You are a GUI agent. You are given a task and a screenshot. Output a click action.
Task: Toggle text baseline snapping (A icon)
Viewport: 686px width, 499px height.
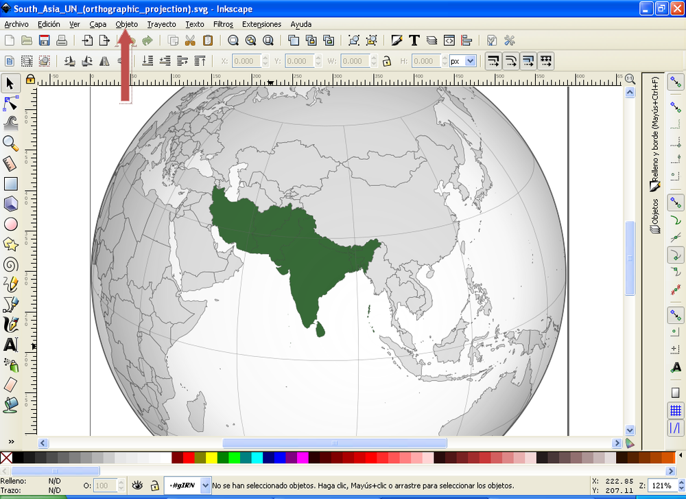tap(676, 367)
